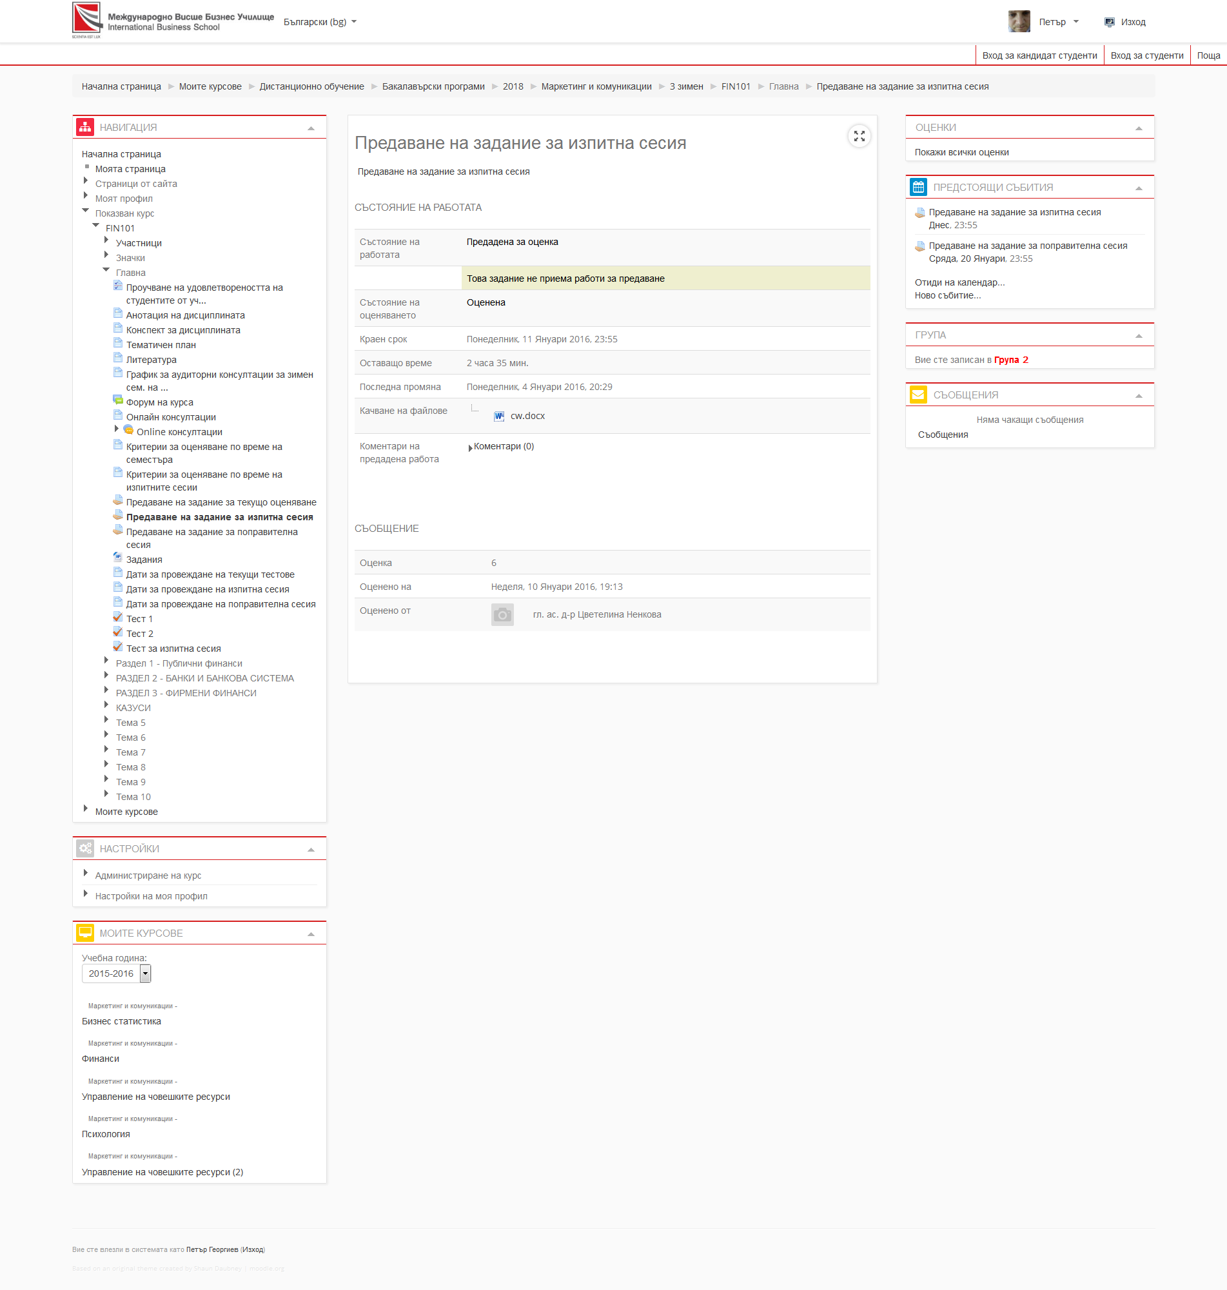The height and width of the screenshot is (1290, 1227).
Task: Collapse the Навигация block with its arrow
Action: (311, 128)
